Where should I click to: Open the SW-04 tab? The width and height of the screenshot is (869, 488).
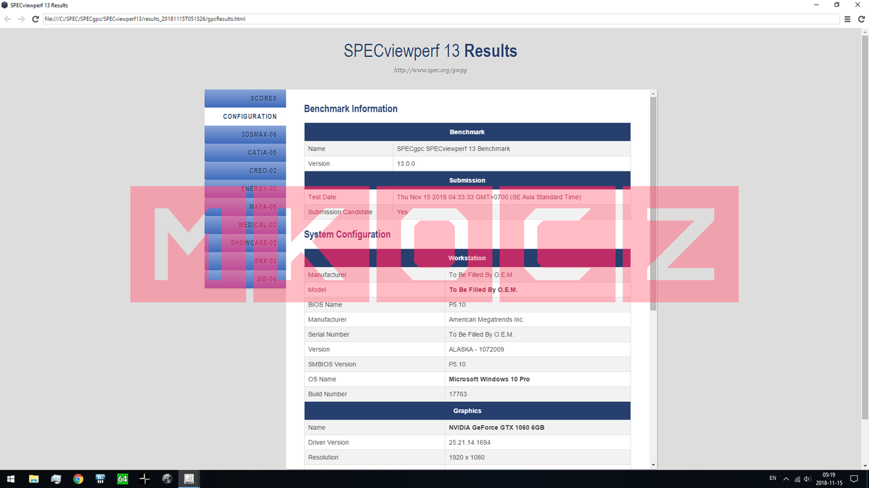click(245, 279)
